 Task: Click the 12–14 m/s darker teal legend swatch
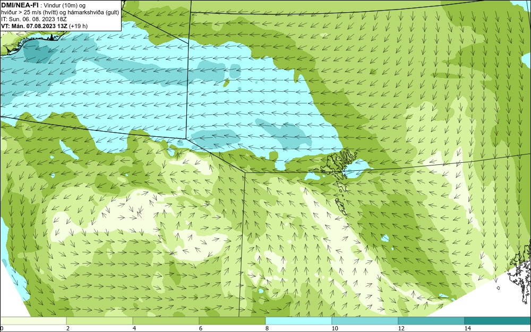click(x=431, y=321)
